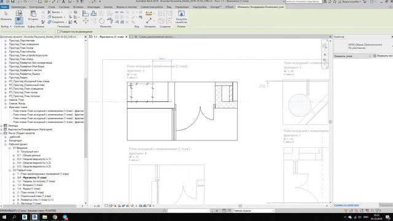Open the Выбор selection dropdown
The image size is (393, 221).
click(x=6, y=26)
